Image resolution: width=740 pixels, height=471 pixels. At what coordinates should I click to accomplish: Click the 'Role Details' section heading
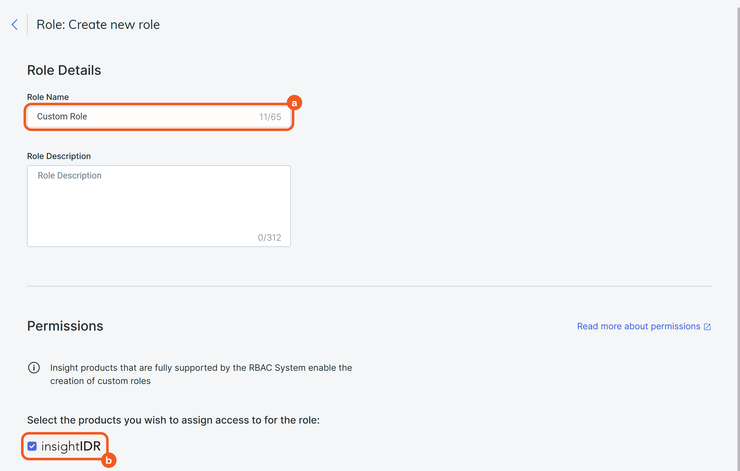[64, 70]
